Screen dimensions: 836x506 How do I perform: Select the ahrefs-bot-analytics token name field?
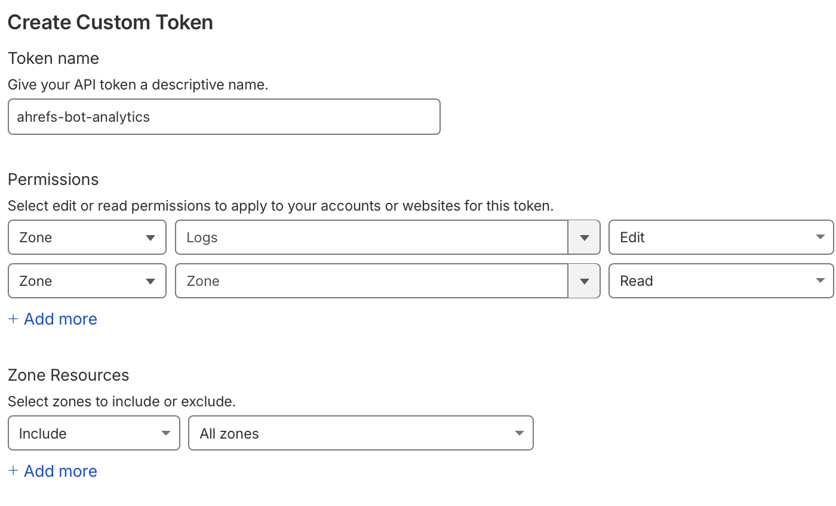tap(224, 116)
